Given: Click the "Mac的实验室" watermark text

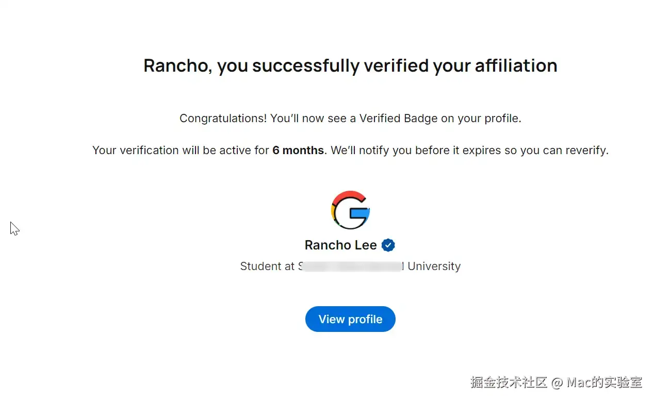Looking at the screenshot, I should pyautogui.click(x=604, y=382).
